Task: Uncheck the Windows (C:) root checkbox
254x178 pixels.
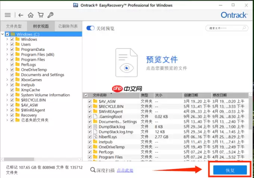Action: pos(7,34)
